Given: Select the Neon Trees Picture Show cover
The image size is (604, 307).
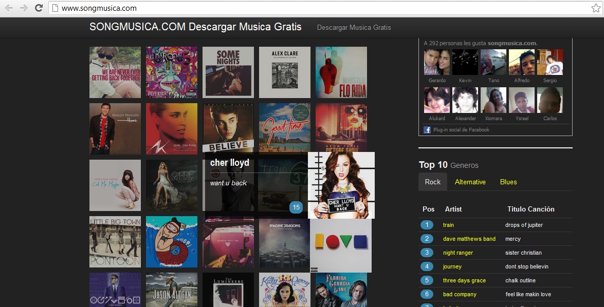Looking at the screenshot, I should tap(341, 127).
